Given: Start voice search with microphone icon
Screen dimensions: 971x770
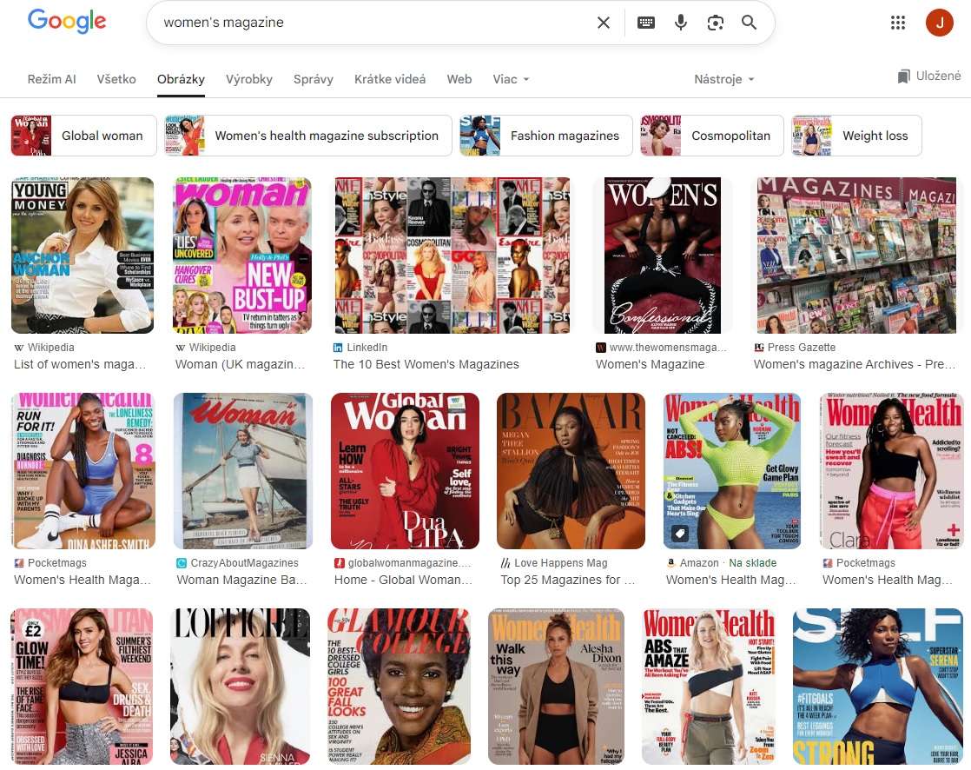Looking at the screenshot, I should [x=681, y=23].
